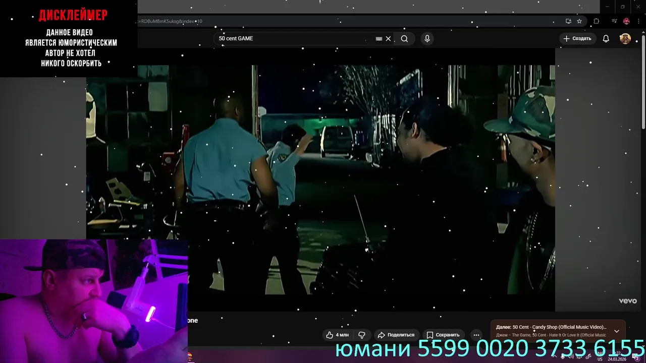Click the install app icon in address bar

[568, 21]
